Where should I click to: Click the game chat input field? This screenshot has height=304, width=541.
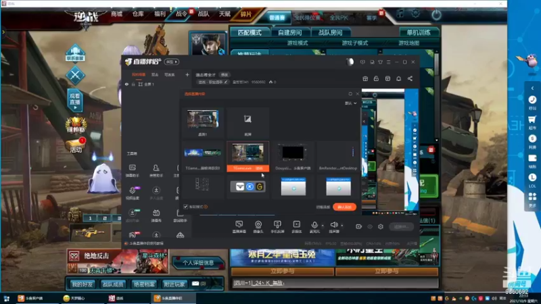335,283
